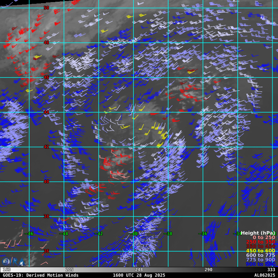This screenshot has height=278, width=278.
Task: Select the '600 to 775' legend entry
Action: pos(261,255)
